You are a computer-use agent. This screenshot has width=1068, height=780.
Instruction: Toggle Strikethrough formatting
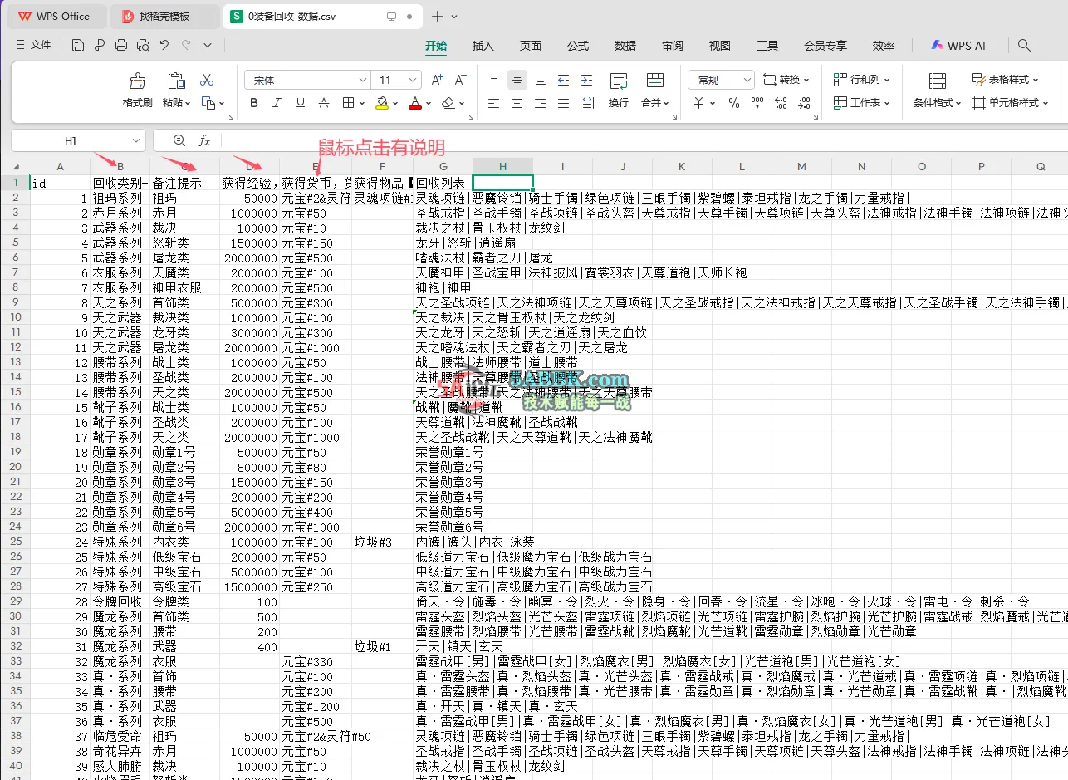(324, 103)
